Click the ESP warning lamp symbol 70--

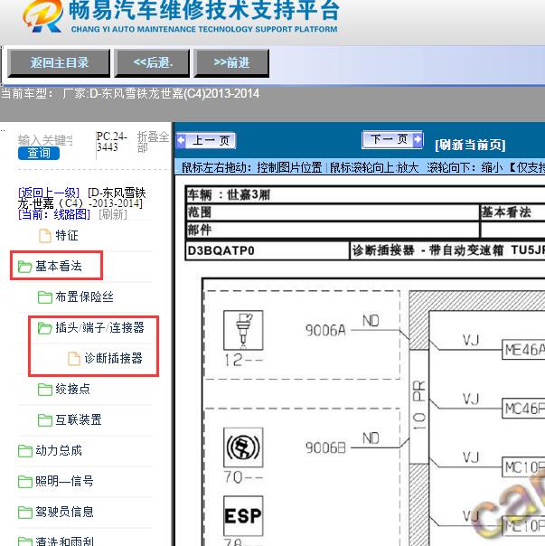click(x=243, y=447)
